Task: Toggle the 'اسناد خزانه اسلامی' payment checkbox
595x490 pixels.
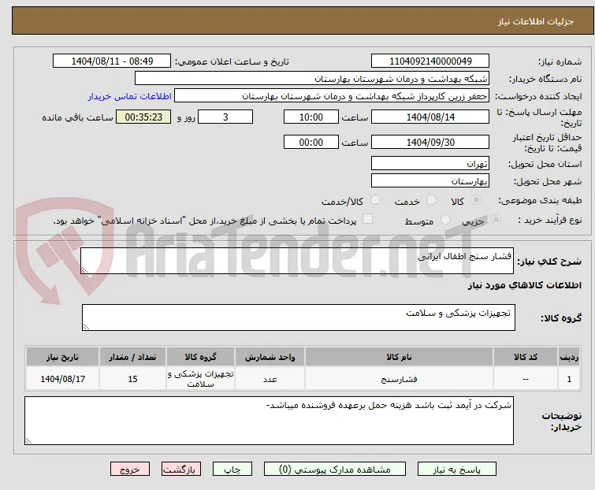Action: [367, 218]
